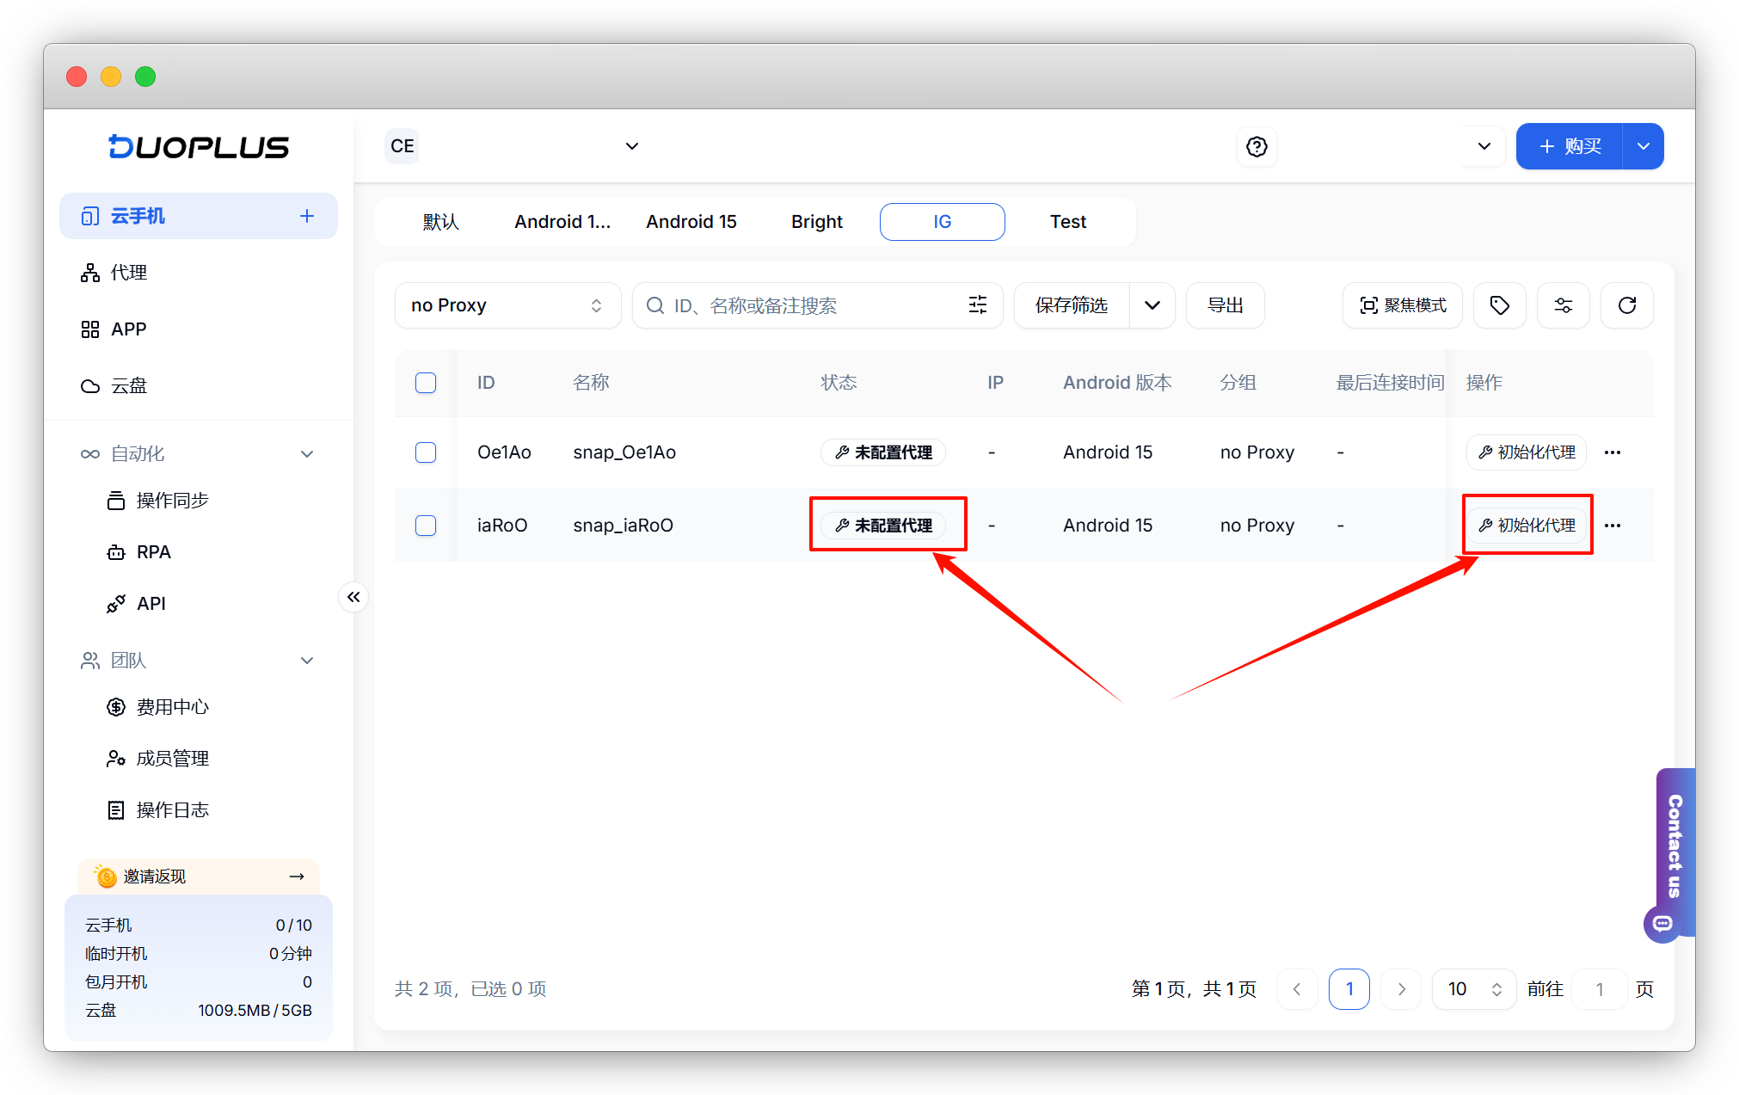
Task: Open Contact us chat bubble icon
Action: (x=1662, y=924)
